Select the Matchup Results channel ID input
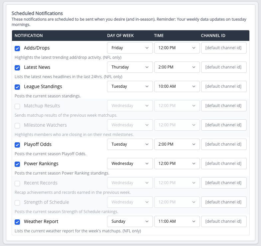261x246 pixels. 224,106
